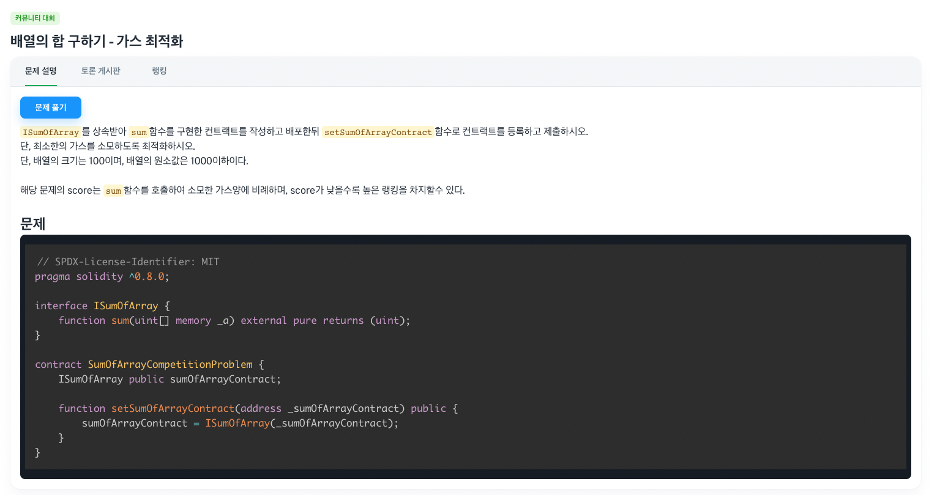Click the function sum signature line in code
This screenshot has height=495, width=929.
(x=234, y=320)
